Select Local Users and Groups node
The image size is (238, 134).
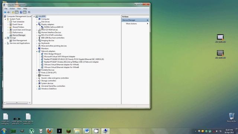tap(22, 30)
